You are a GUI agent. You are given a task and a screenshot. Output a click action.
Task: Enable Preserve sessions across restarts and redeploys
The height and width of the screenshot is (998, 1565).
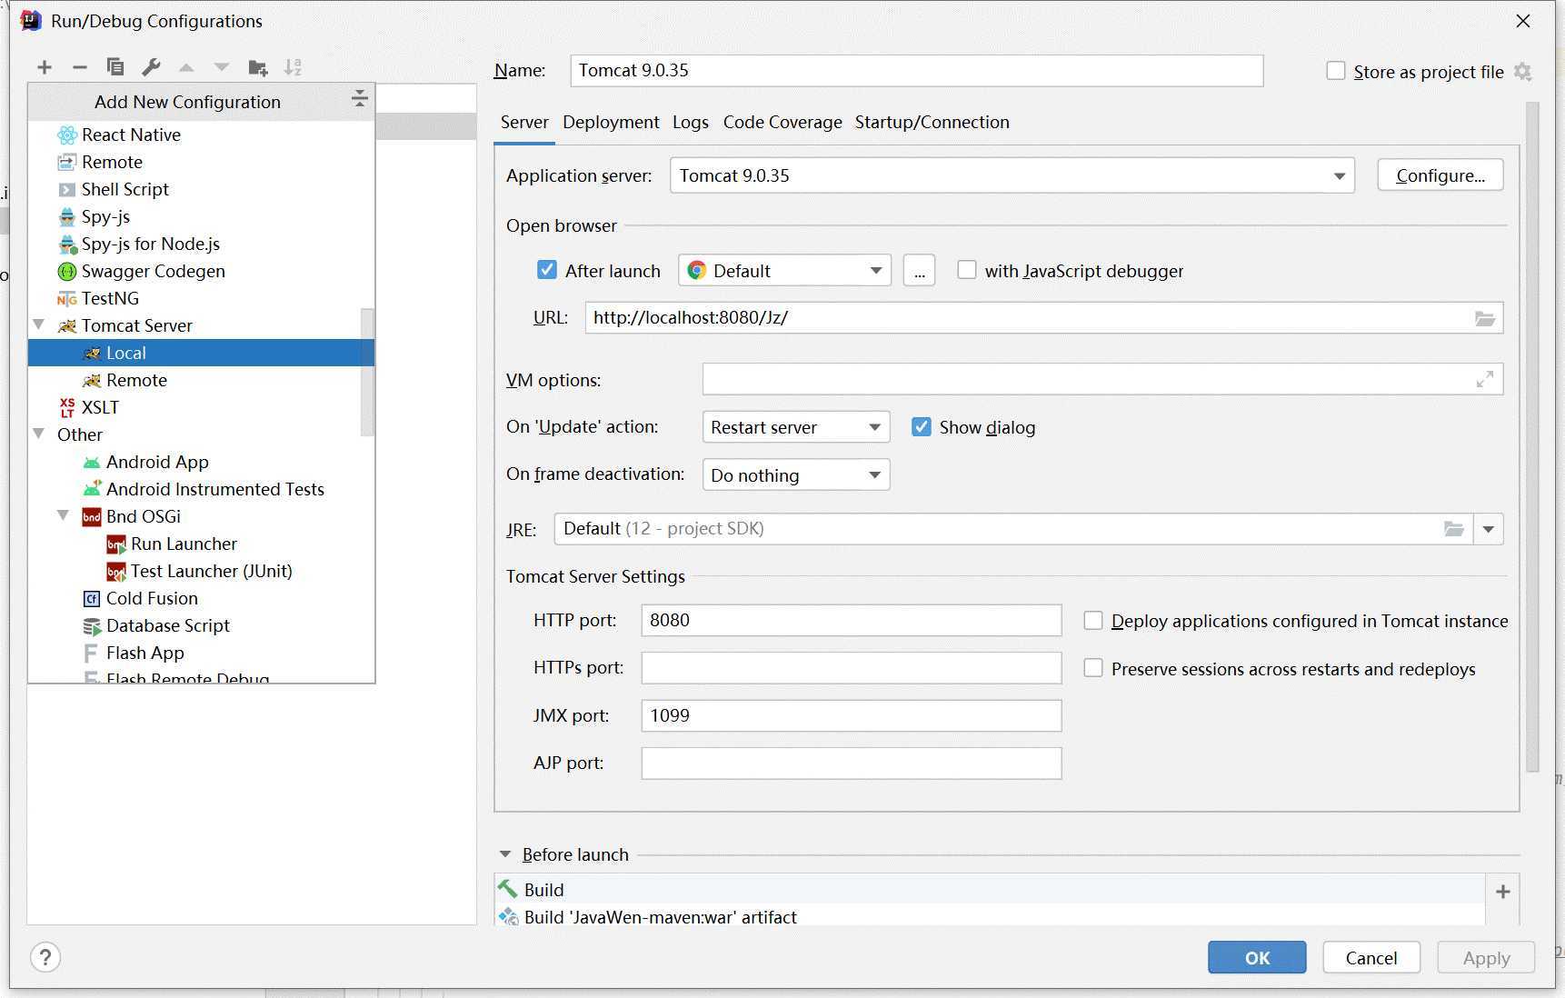[1093, 668]
